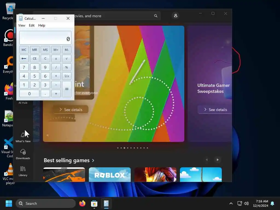Click the backspace arrow button in Calculator
280x210 pixels.
(24, 59)
